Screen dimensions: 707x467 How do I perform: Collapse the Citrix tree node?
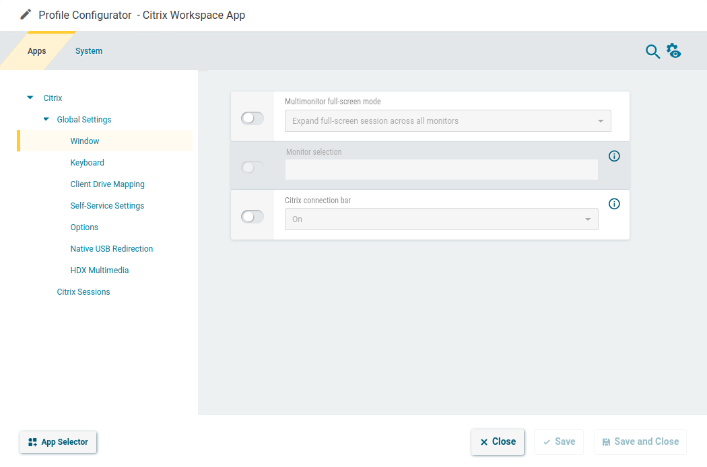pyautogui.click(x=30, y=97)
